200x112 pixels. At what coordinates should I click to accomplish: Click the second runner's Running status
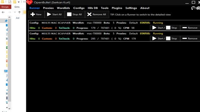(x=158, y=34)
